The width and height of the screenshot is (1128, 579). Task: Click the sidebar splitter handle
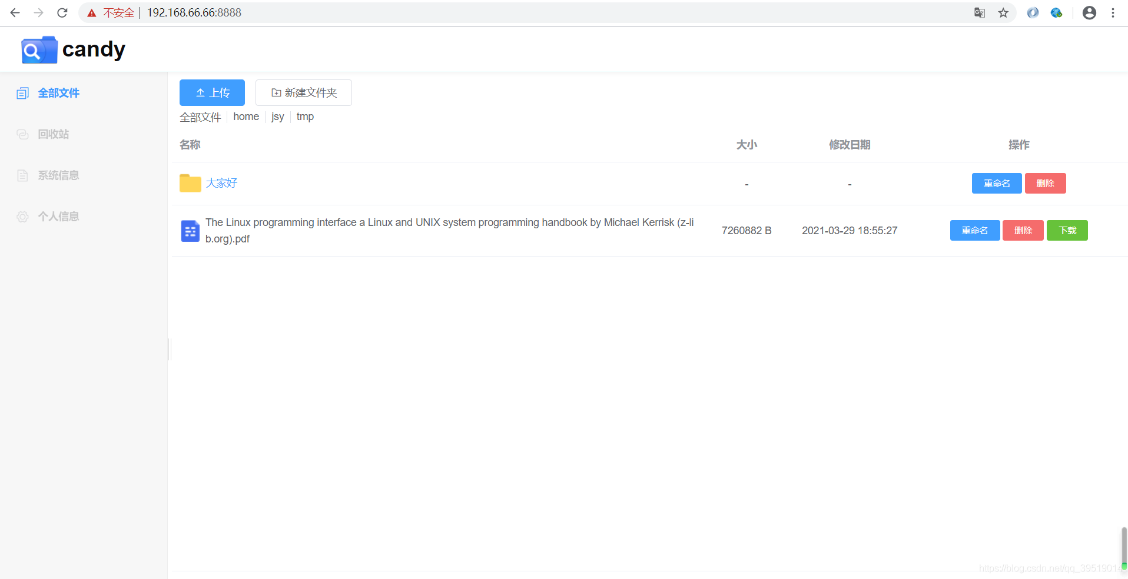coord(170,349)
